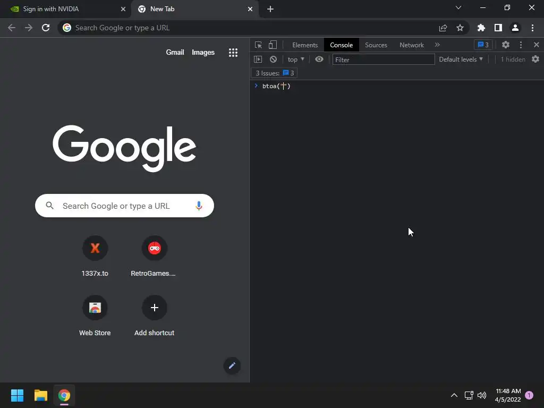
Task: Click the btoa console input line
Action: (396, 86)
